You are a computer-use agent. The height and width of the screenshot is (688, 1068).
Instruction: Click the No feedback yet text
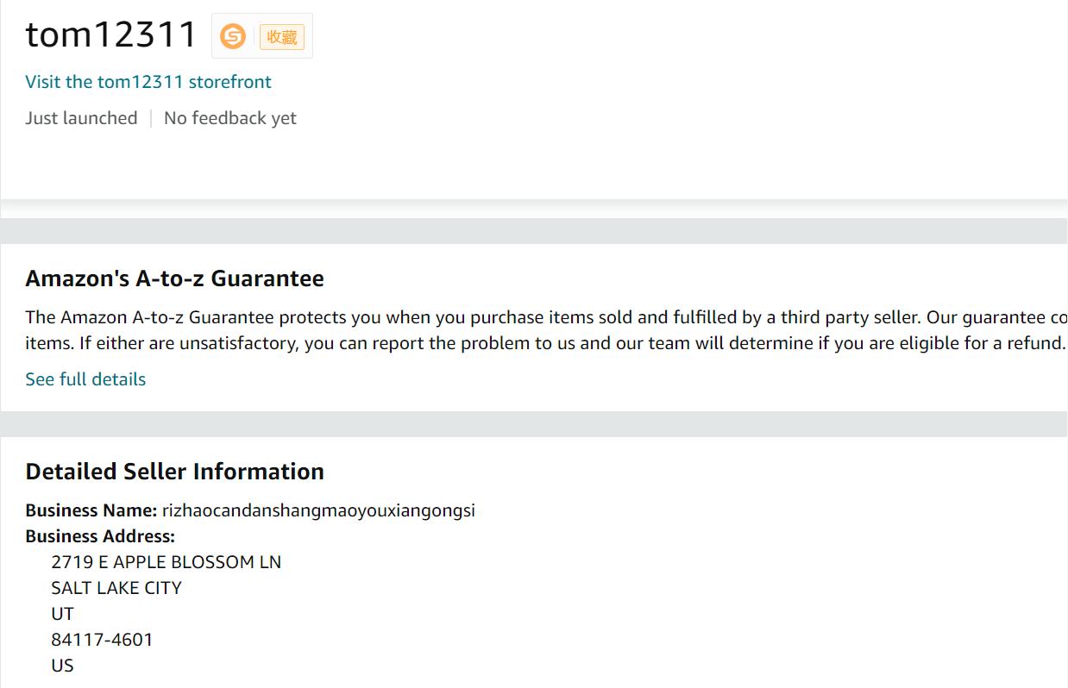(229, 118)
